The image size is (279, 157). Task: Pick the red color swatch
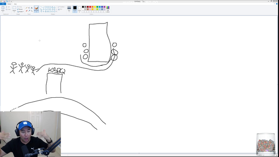pyautogui.click(x=90, y=7)
